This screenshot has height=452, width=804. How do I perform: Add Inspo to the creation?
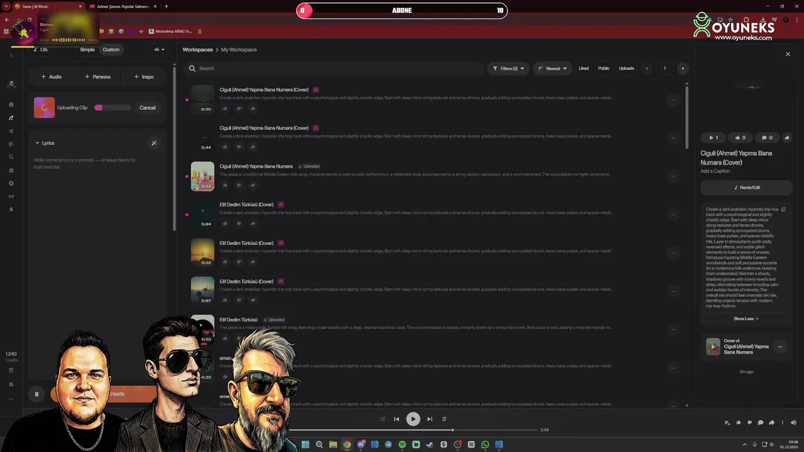point(144,77)
